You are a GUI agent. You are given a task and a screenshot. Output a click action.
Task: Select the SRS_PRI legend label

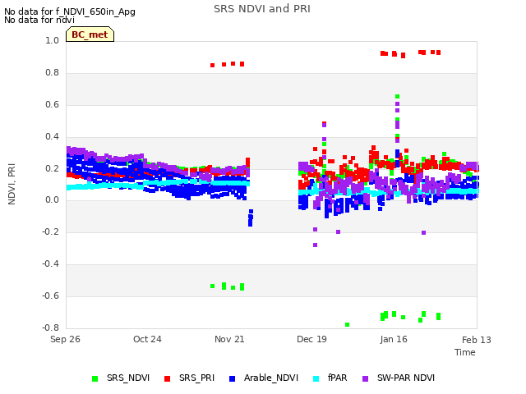pyautogui.click(x=196, y=378)
